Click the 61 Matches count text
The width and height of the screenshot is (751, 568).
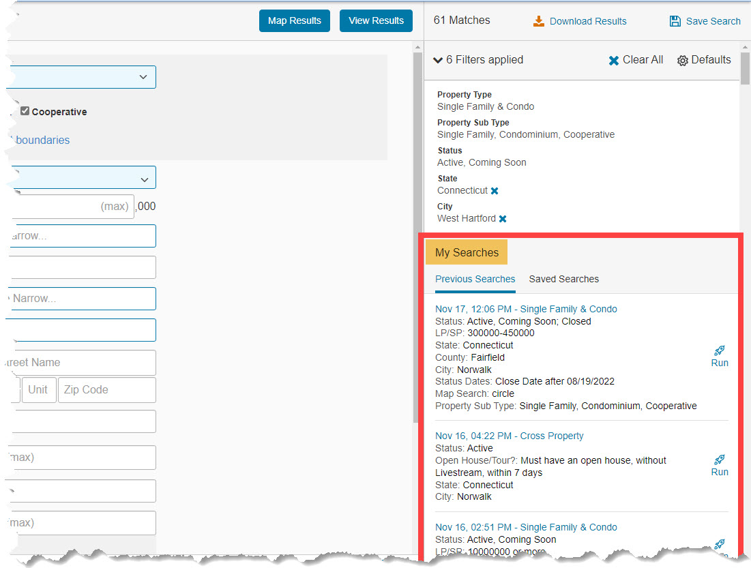(x=462, y=20)
